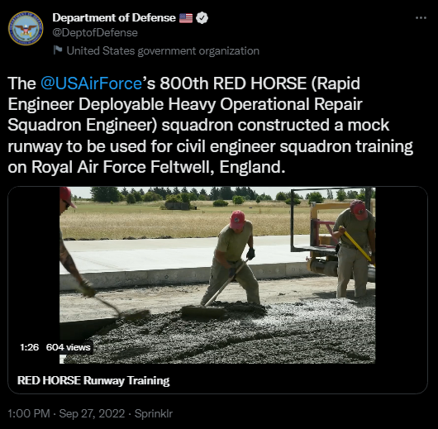Click the 1:26 video duration badge

point(29,347)
